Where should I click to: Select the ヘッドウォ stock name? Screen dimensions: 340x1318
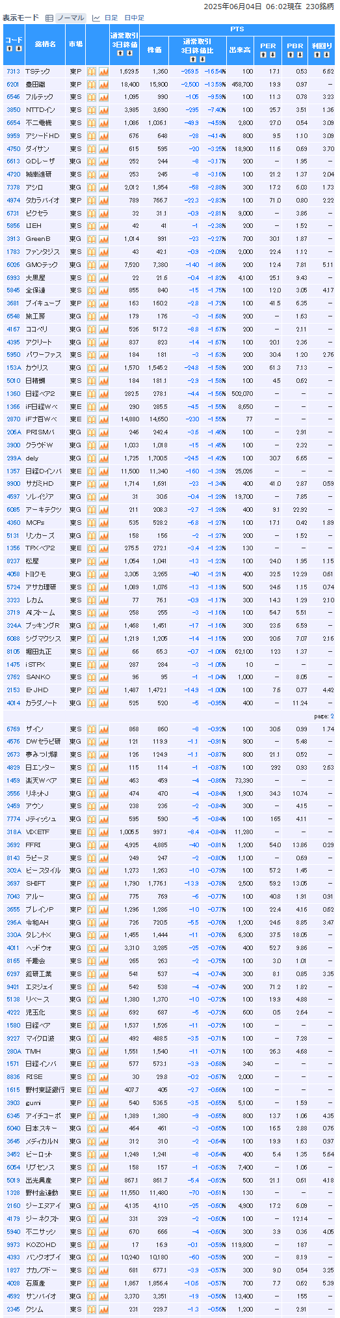coord(38,948)
